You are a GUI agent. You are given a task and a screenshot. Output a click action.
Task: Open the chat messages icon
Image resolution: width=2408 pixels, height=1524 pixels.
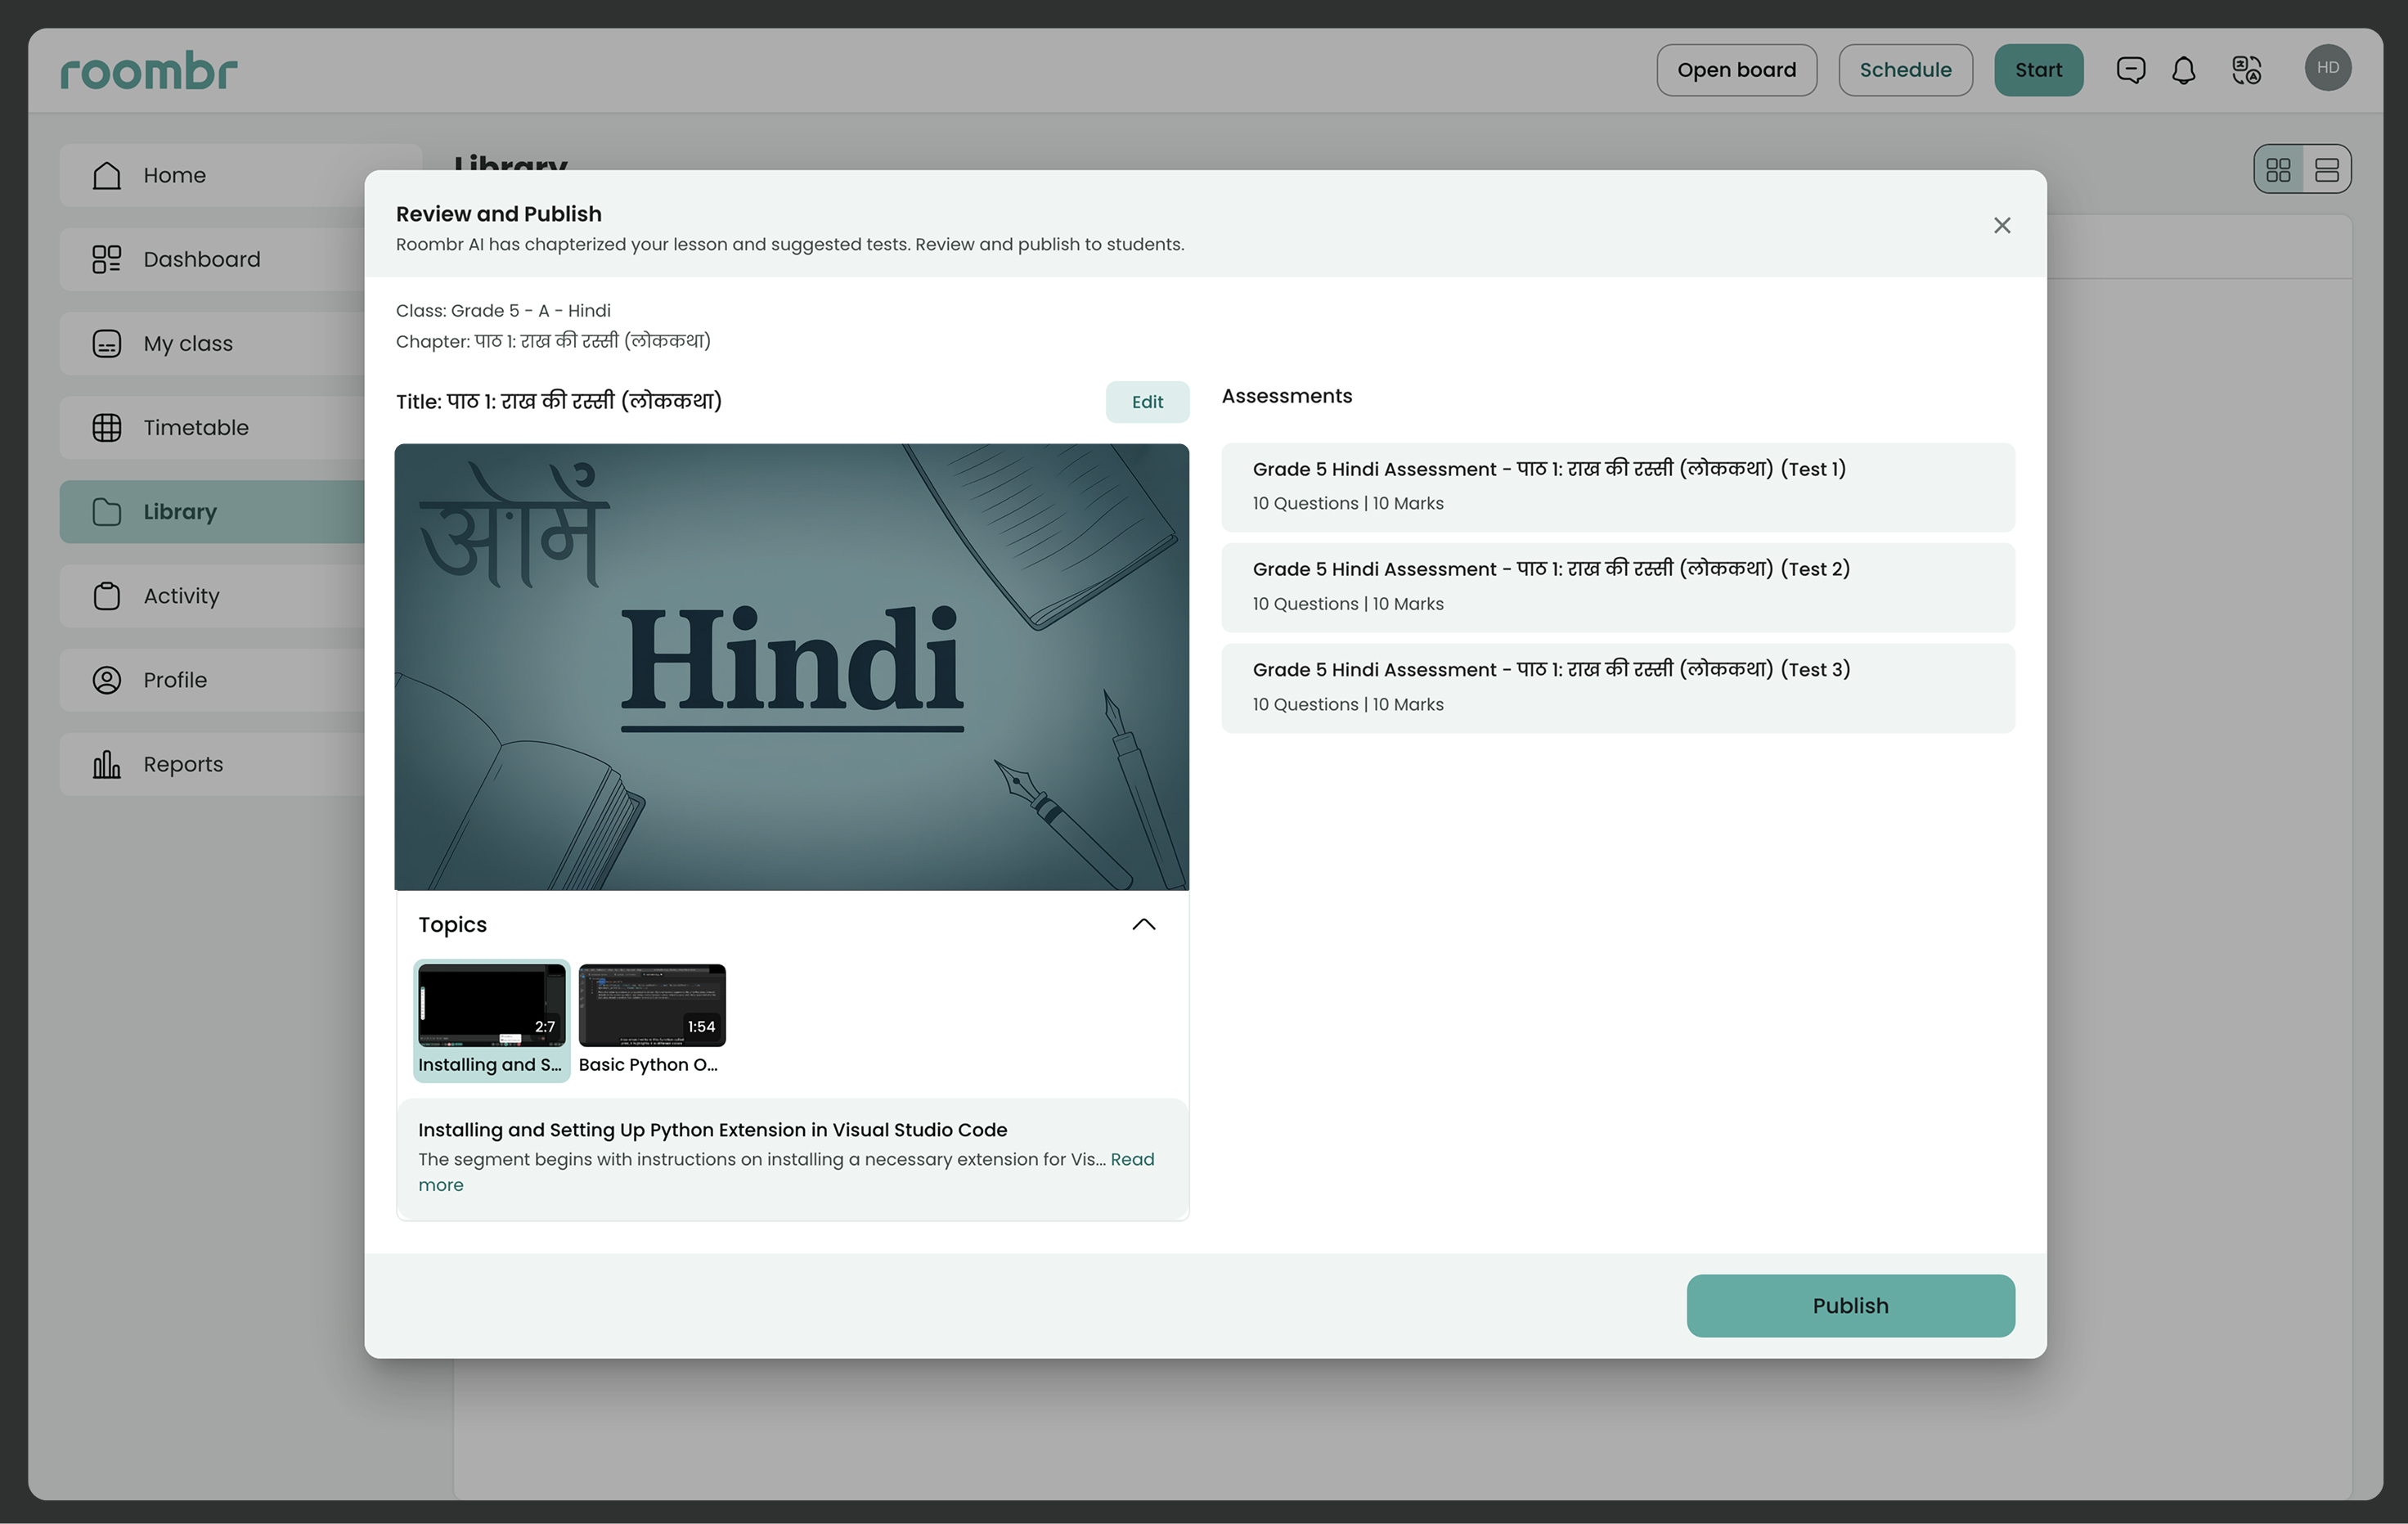tap(2130, 70)
